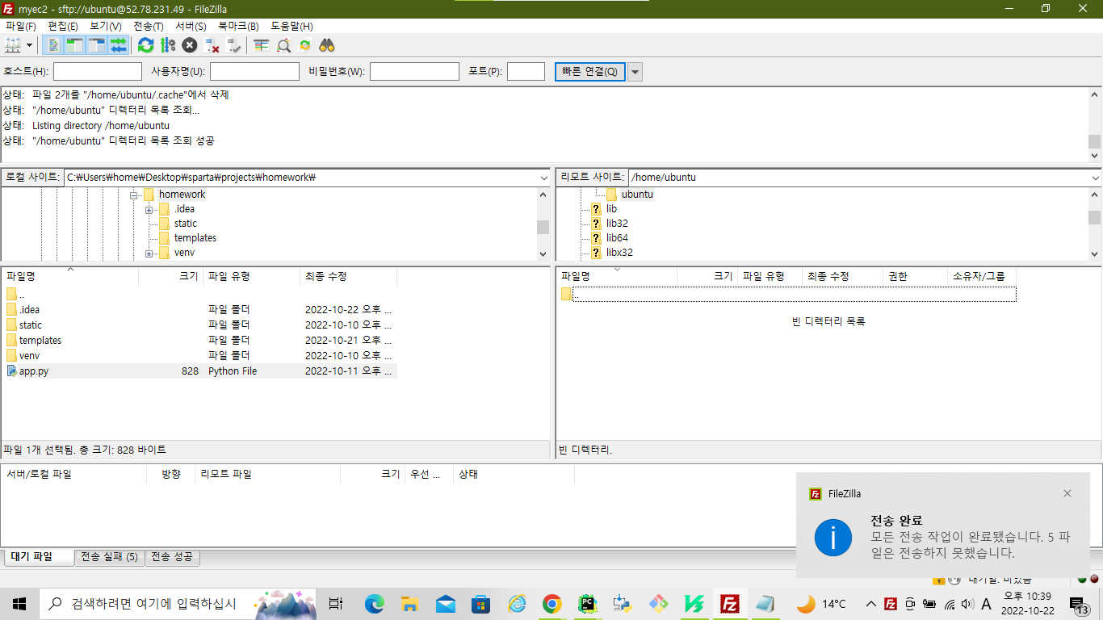
Task: Open File Explorer from the taskbar
Action: point(410,603)
